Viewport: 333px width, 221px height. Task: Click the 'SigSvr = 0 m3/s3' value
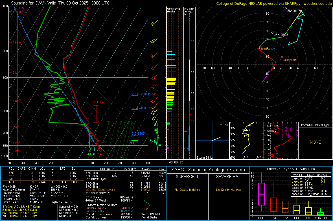pyautogui.click(x=62, y=202)
